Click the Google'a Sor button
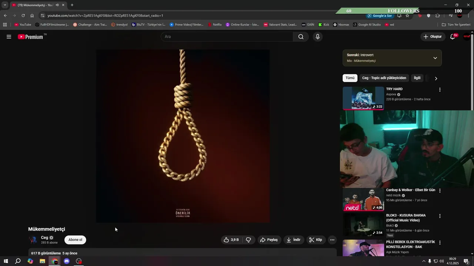The image size is (474, 266). (380, 16)
